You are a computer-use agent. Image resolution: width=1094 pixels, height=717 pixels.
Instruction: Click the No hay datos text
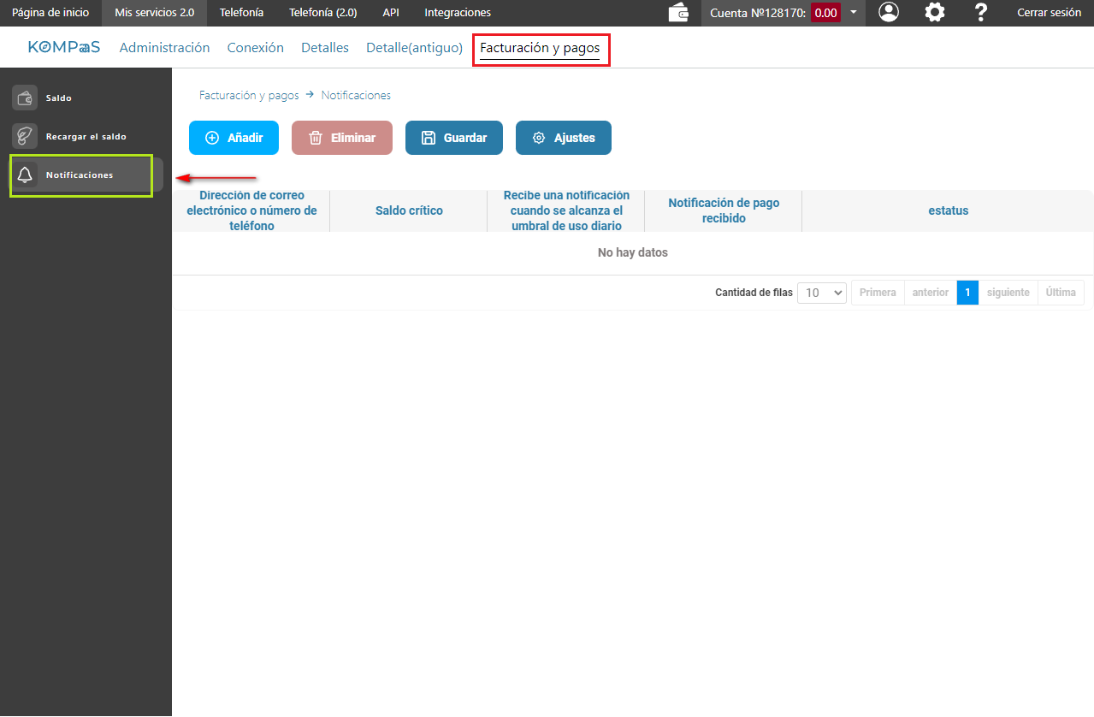633,252
